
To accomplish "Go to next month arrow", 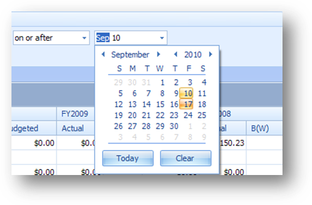I will click(x=158, y=54).
